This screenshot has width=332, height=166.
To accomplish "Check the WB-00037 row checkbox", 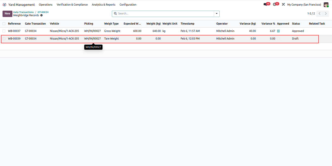I will pos(4,31).
